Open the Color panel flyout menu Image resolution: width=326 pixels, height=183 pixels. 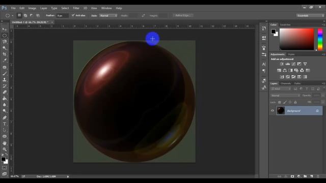tap(323, 25)
